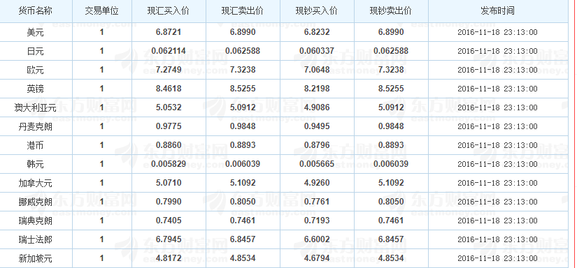Select the 日元 currency name cell
This screenshot has width=577, height=268.
36,51
